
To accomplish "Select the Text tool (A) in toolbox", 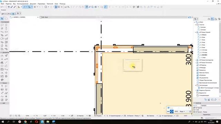I will click(2, 59).
